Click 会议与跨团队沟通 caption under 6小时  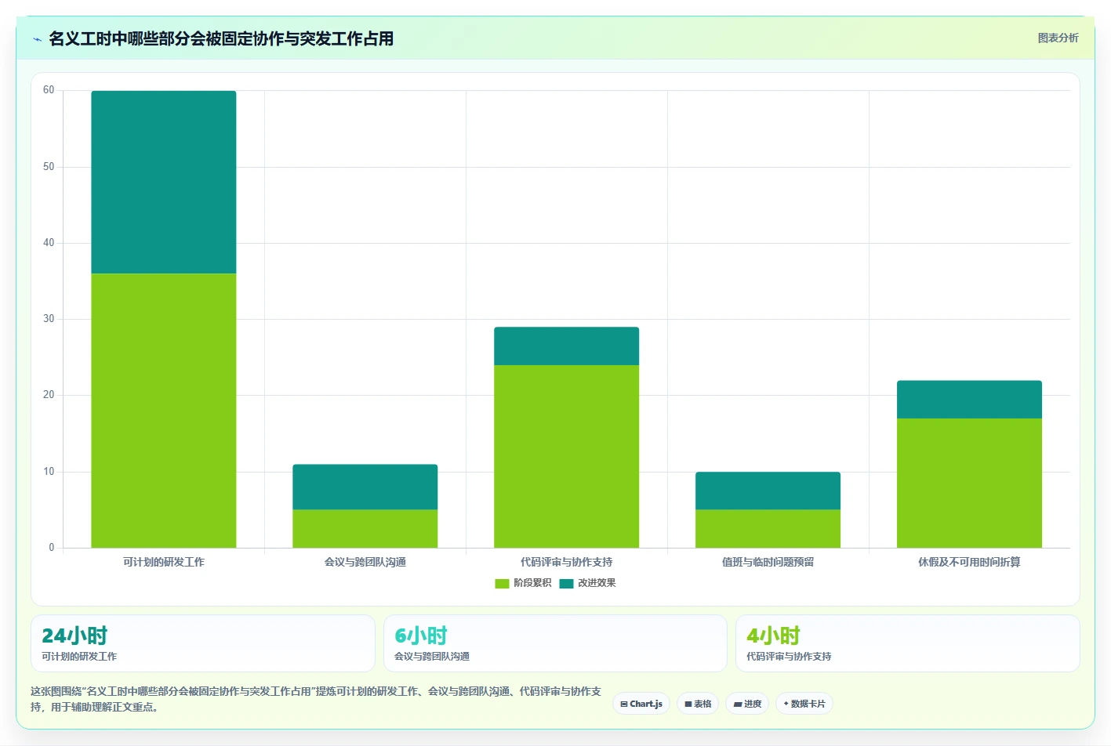coord(432,657)
